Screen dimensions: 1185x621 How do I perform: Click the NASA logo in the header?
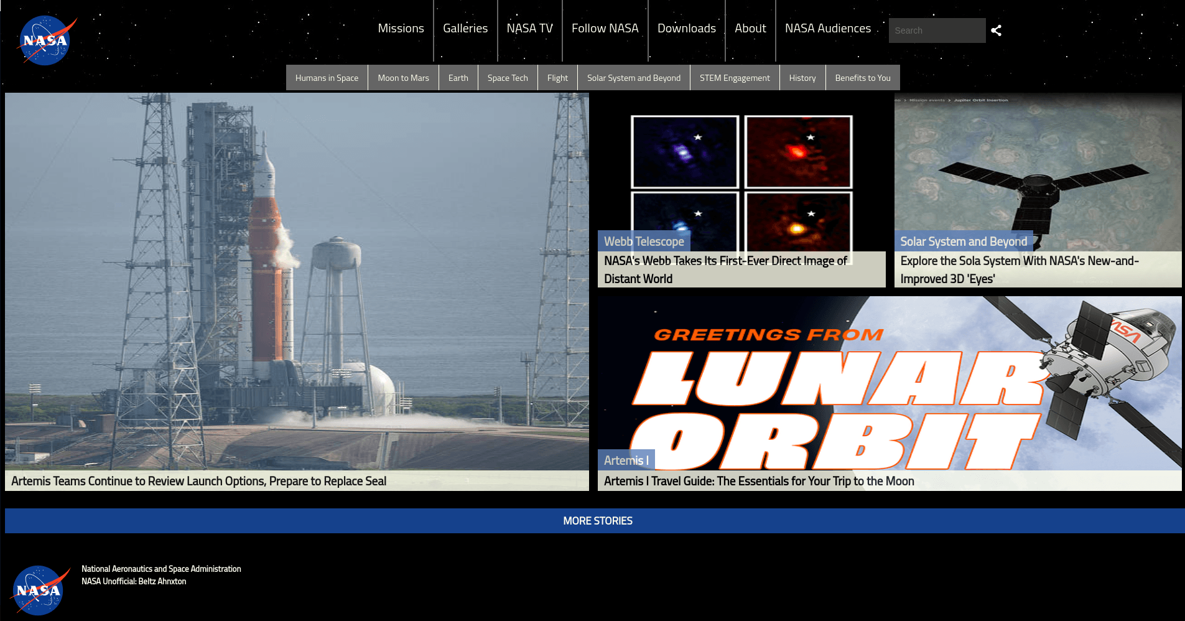tap(47, 40)
